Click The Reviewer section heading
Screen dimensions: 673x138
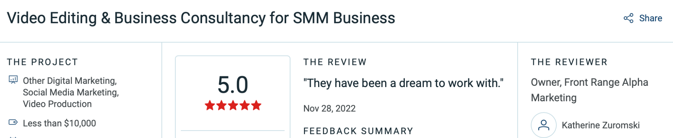569,62
